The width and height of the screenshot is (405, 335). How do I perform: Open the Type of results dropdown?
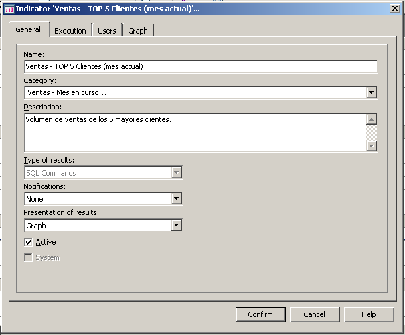[177, 173]
